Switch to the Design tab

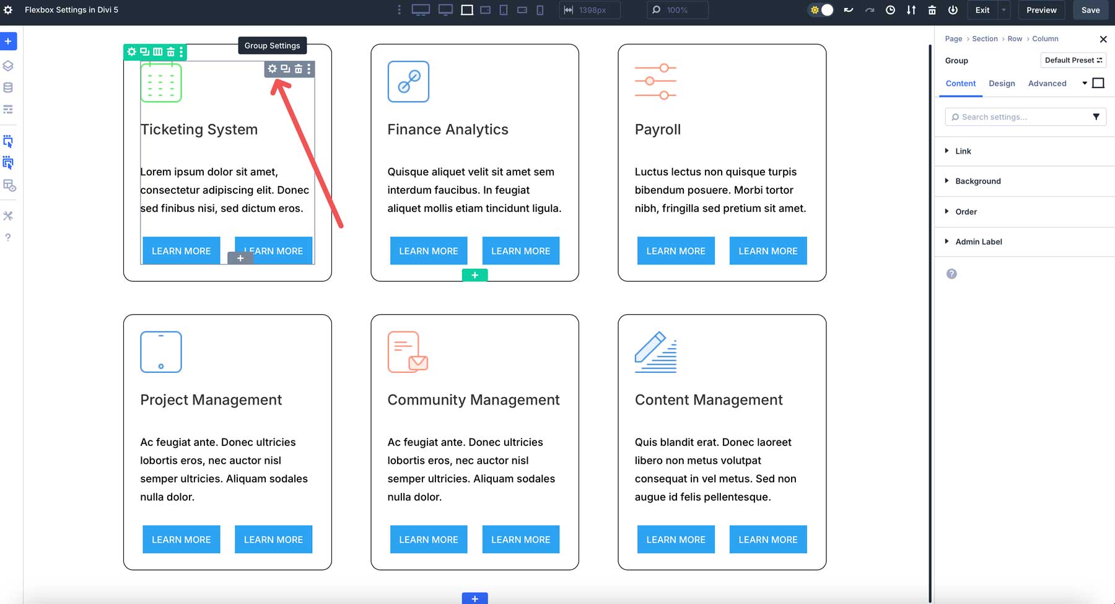(x=1002, y=83)
